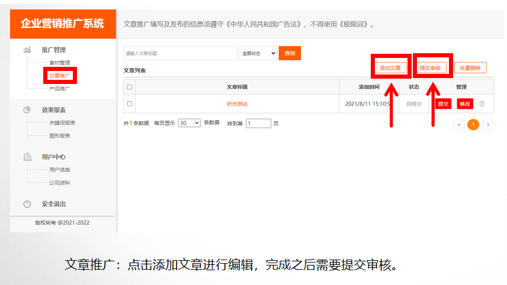Click the 用户中心 building icon
The height and width of the screenshot is (285, 507).
(27, 157)
